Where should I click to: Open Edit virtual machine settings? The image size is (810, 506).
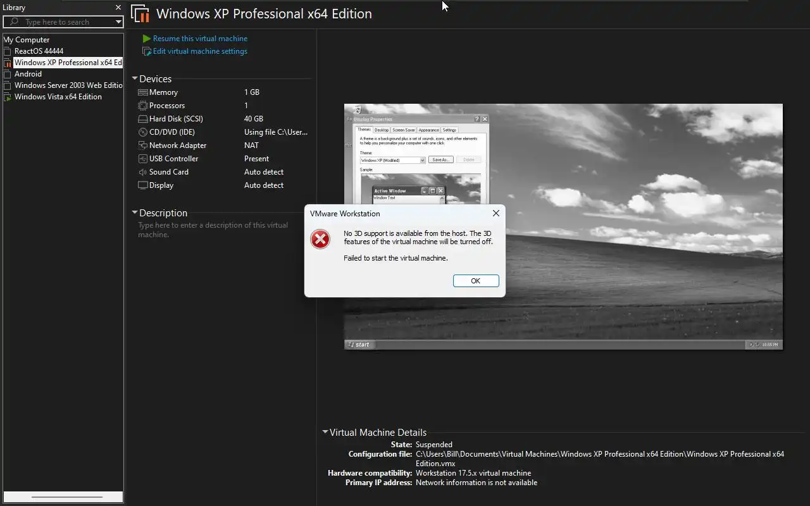[x=200, y=51]
